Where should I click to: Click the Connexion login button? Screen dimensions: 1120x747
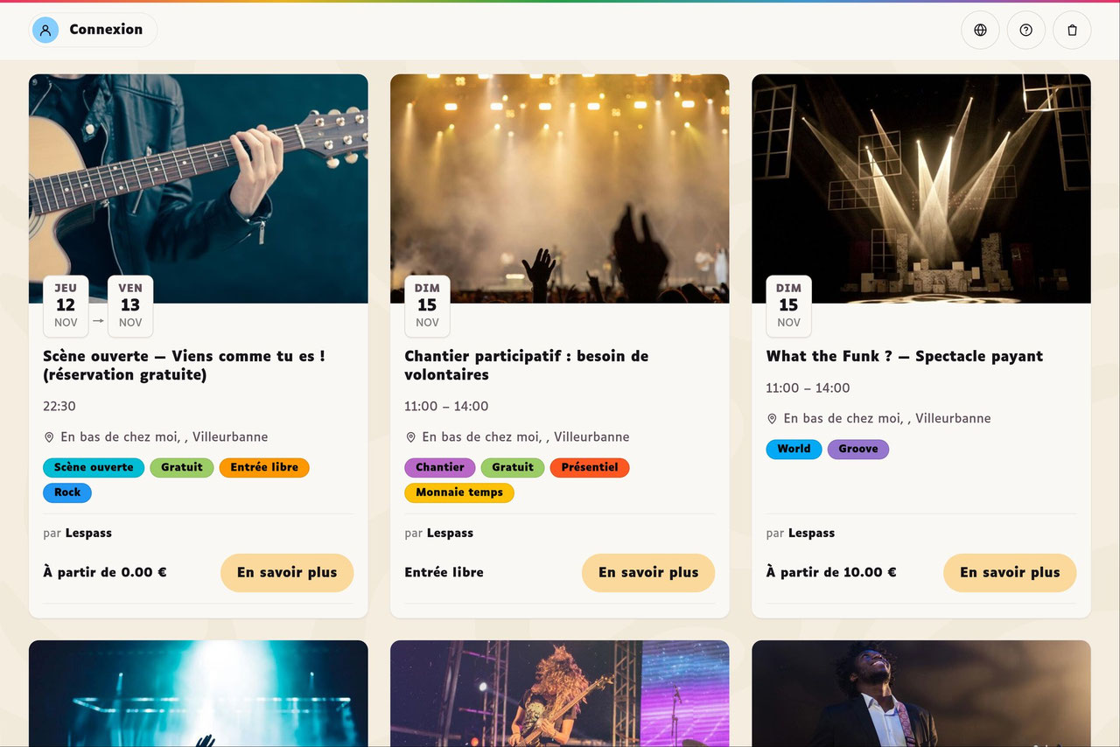(x=93, y=30)
